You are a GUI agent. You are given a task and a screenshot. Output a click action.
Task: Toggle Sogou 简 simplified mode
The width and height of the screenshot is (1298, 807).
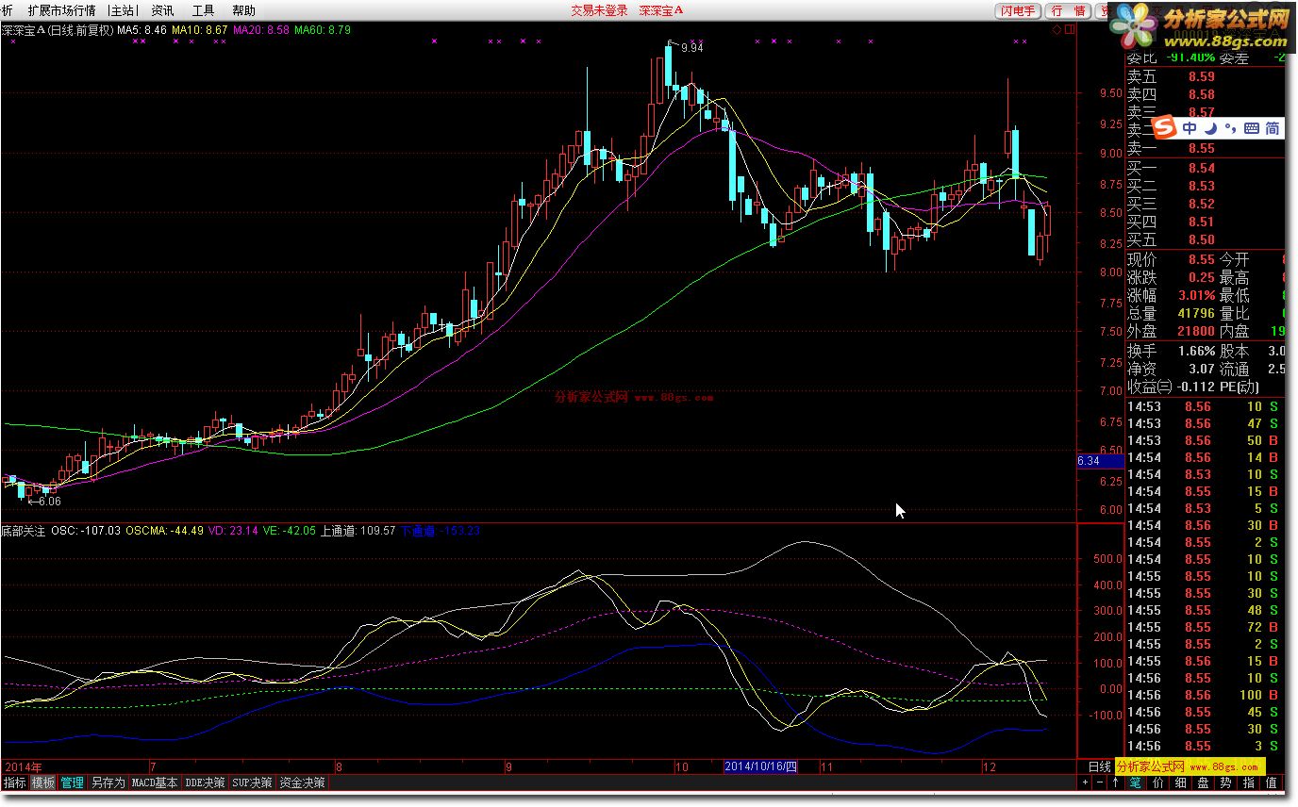[1273, 127]
